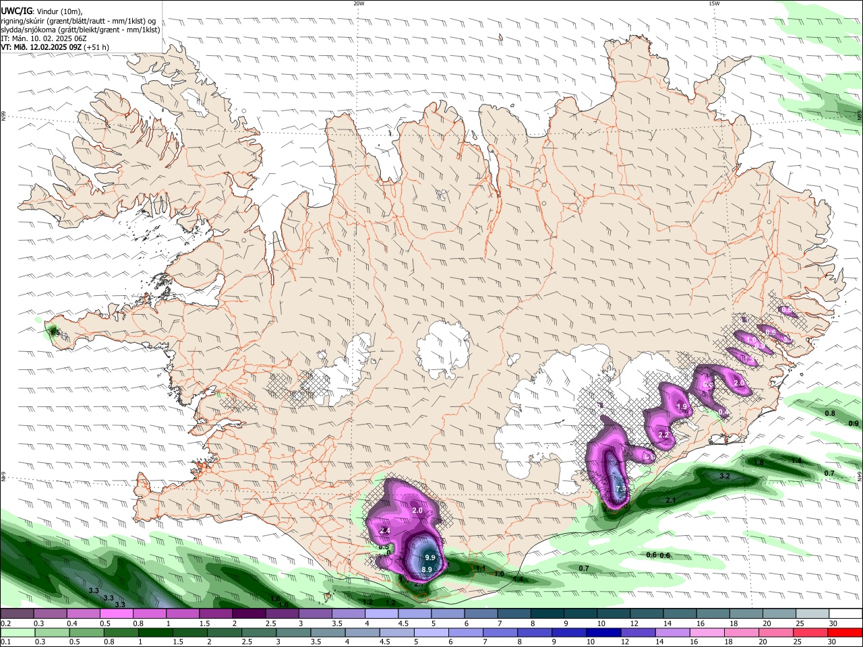Click the 7.3 snowfall value
863x647 pixels.
621,489
